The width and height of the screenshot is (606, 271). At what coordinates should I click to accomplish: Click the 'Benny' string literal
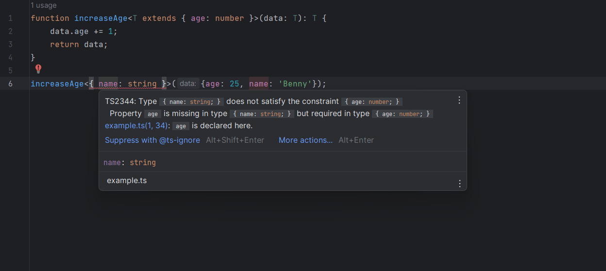coord(295,84)
